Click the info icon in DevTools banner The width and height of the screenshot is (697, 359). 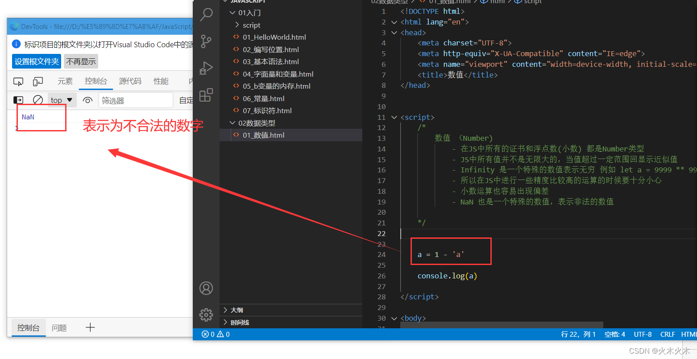[17, 44]
